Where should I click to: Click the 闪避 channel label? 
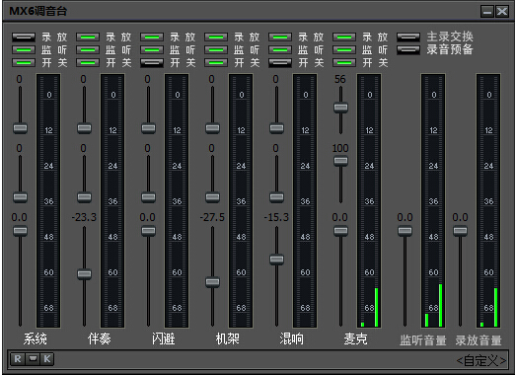(163, 338)
